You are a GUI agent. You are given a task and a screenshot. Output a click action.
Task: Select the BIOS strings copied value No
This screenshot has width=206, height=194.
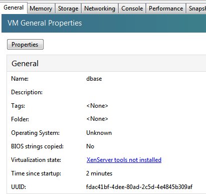click(x=90, y=146)
